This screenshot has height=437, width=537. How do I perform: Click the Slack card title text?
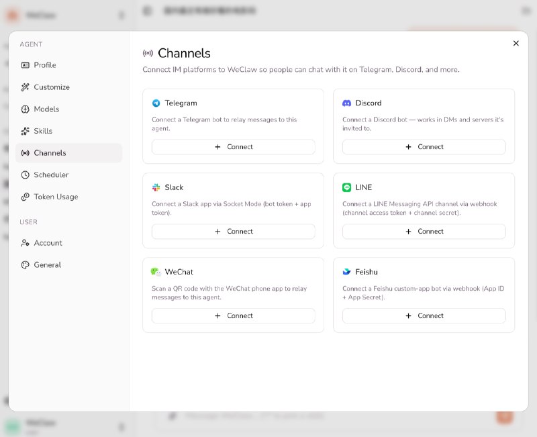point(174,187)
